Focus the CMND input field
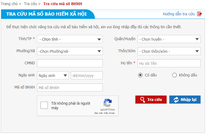The height and width of the screenshot is (134, 206). click(70, 63)
